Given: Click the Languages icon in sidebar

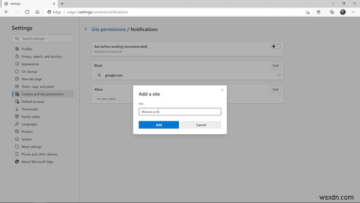Looking at the screenshot, I should tap(17, 124).
